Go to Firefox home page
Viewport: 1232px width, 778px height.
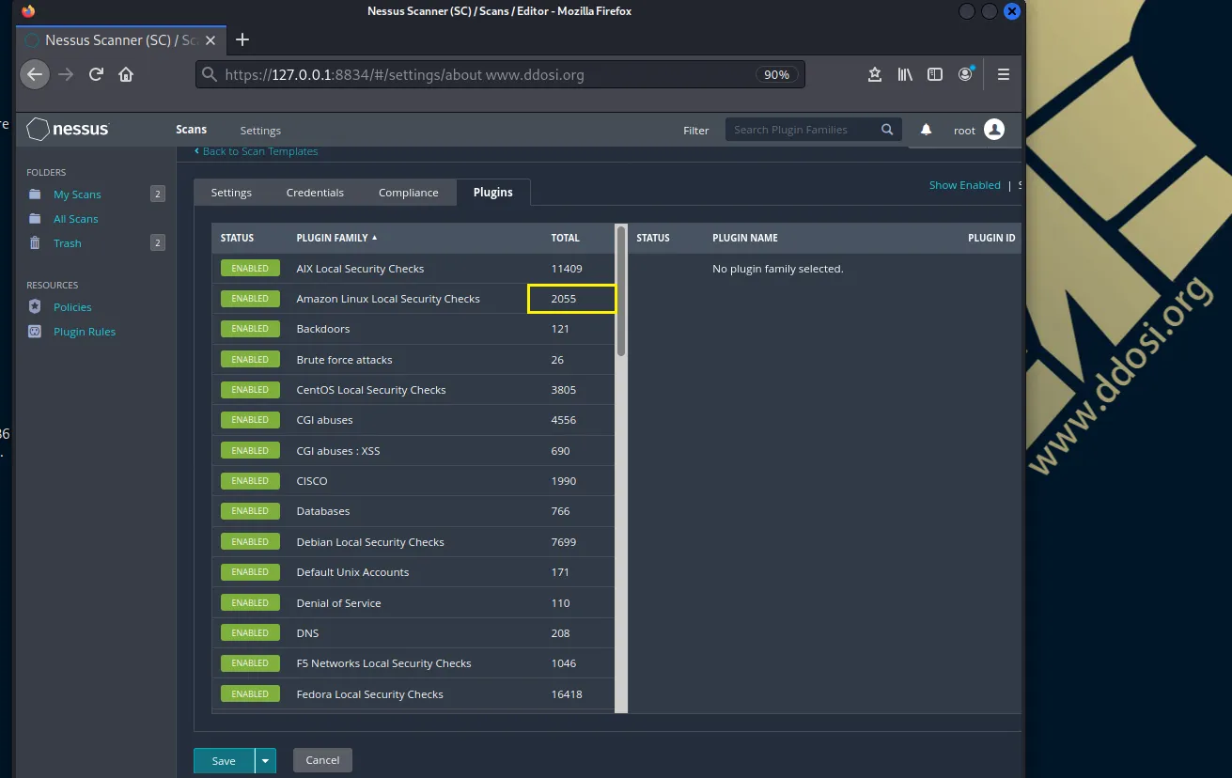pyautogui.click(x=126, y=74)
